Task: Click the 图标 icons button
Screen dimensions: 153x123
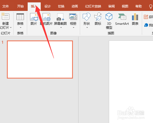Action: (x=98, y=17)
